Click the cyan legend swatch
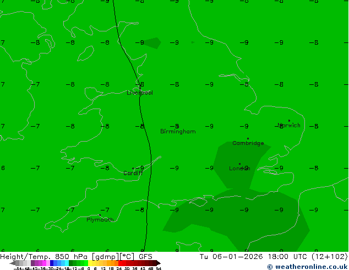 click(67, 263)
